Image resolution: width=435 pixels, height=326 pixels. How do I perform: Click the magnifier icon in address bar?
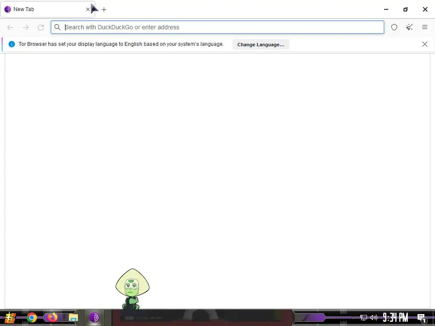pyautogui.click(x=57, y=27)
